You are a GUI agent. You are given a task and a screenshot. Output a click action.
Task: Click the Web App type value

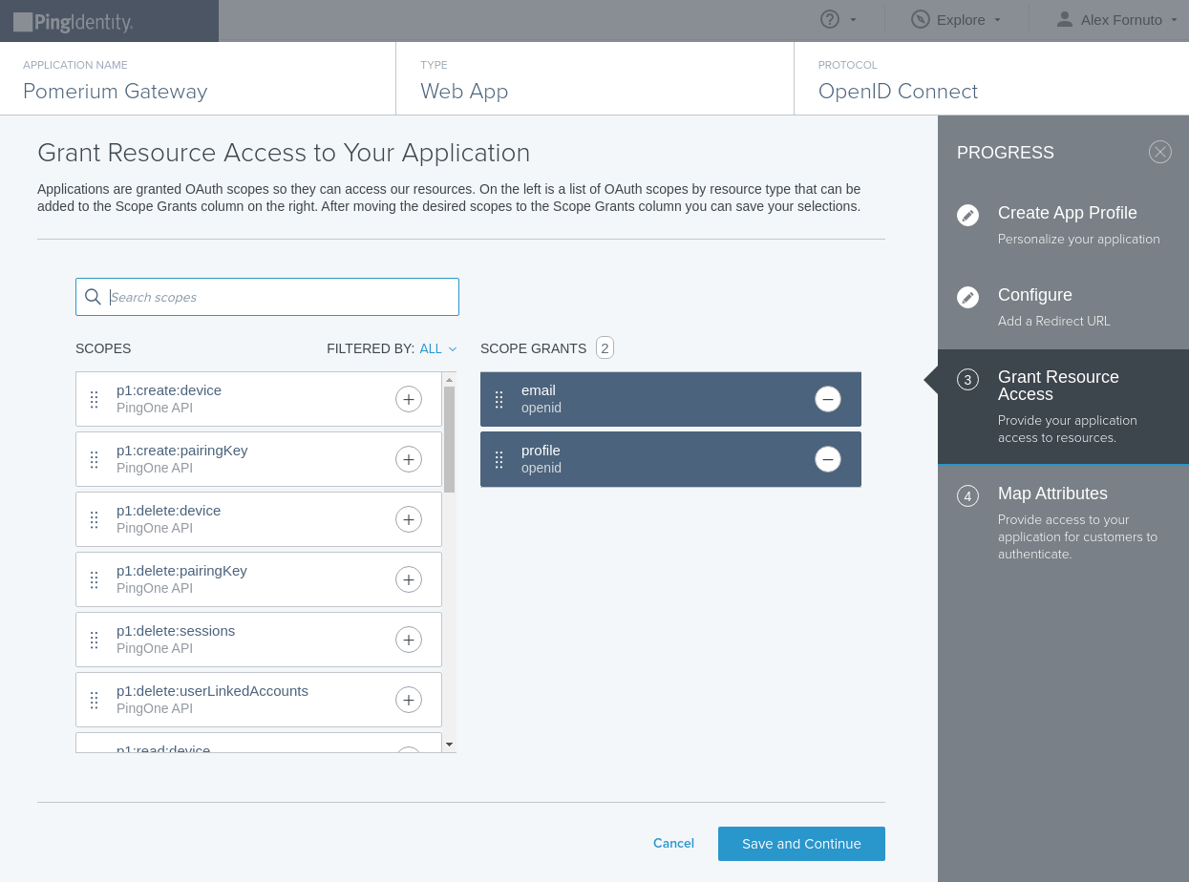click(464, 92)
